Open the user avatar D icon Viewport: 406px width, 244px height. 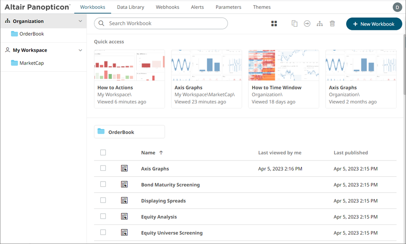[397, 7]
